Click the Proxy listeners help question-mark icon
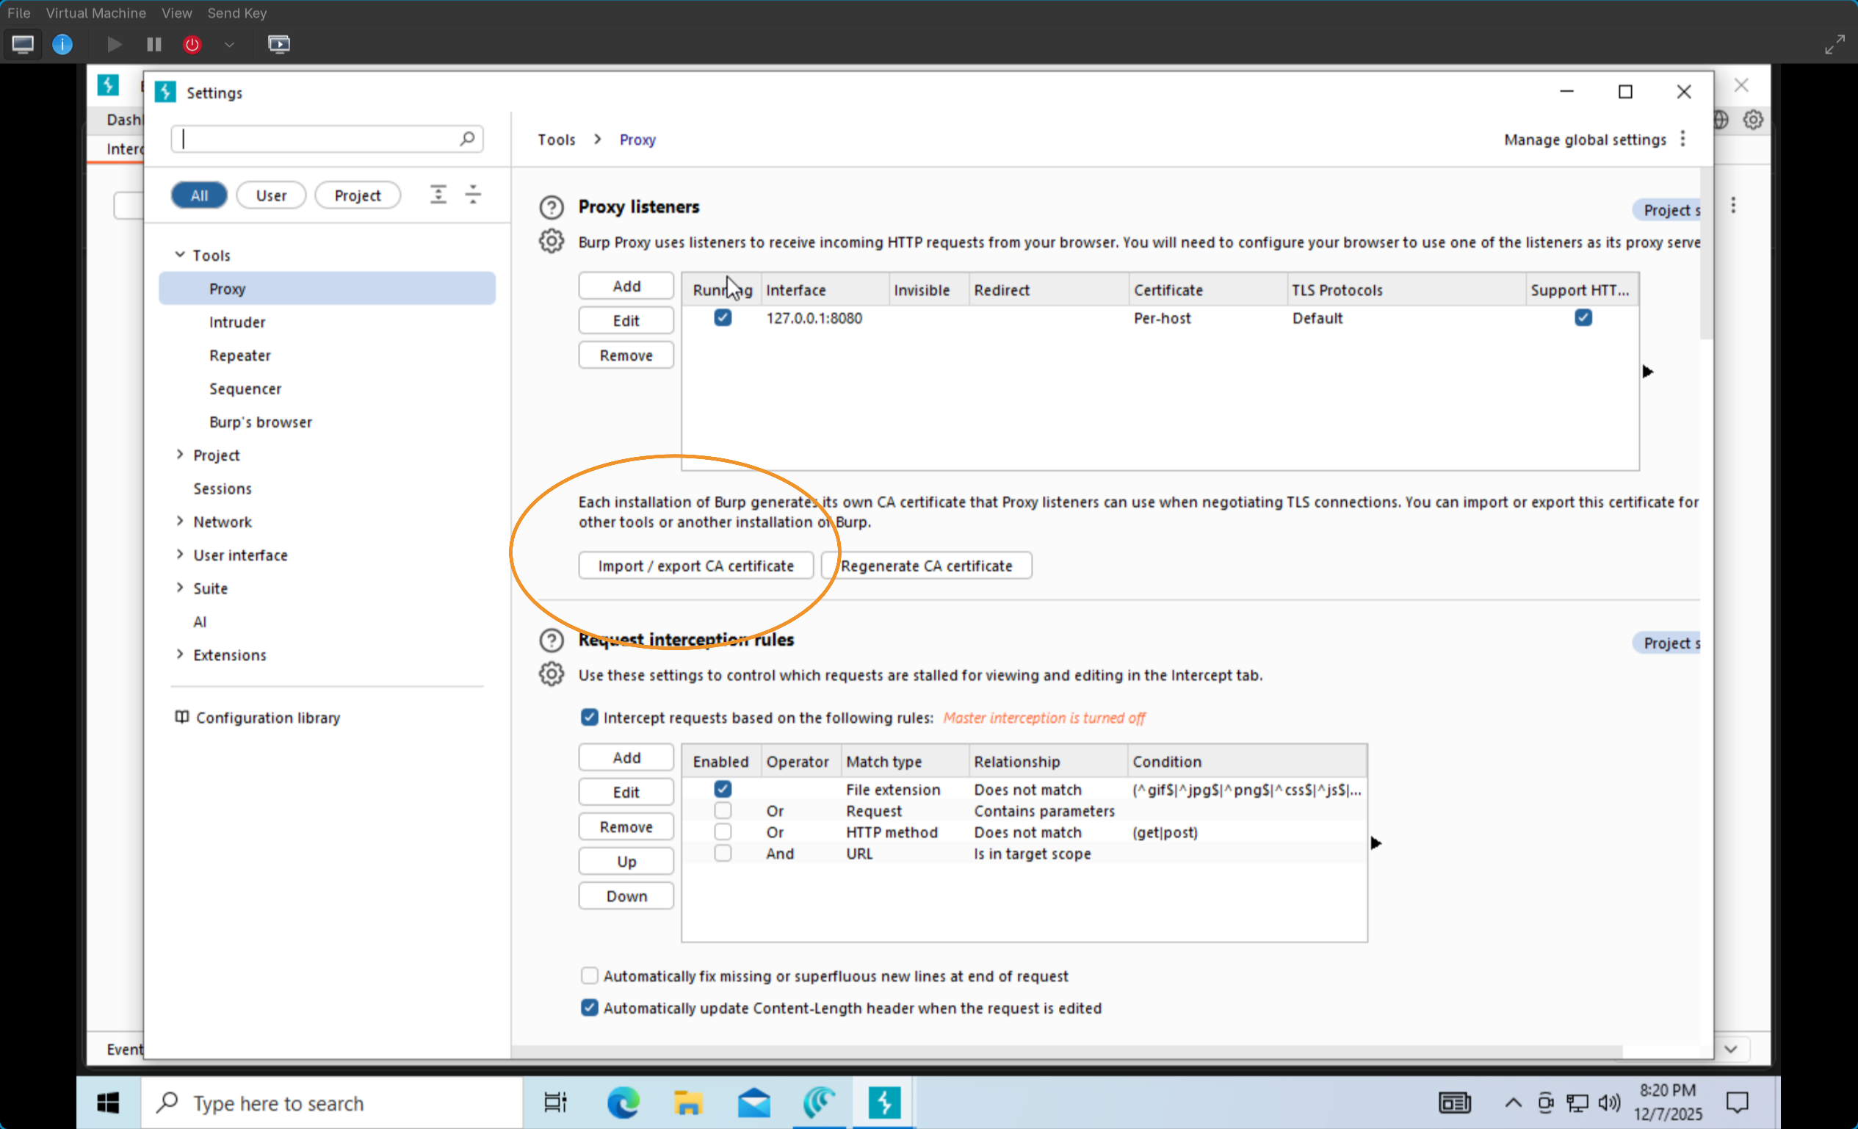This screenshot has width=1858, height=1129. tap(552, 206)
